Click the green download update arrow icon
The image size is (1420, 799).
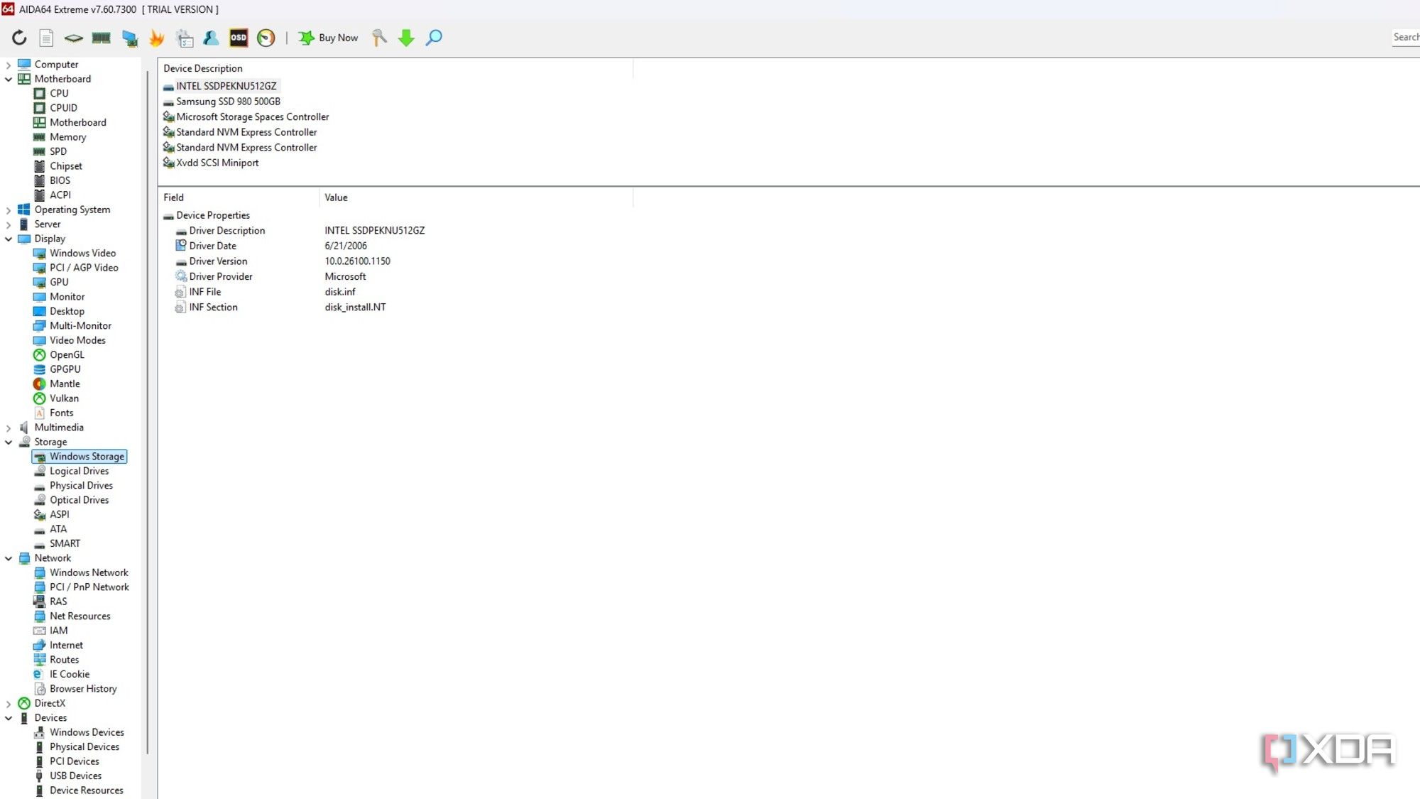(x=406, y=38)
